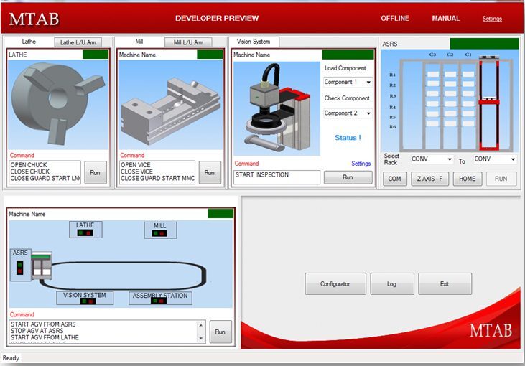
Task: Open the Check Component dropdown (Component 2)
Action: pyautogui.click(x=348, y=113)
